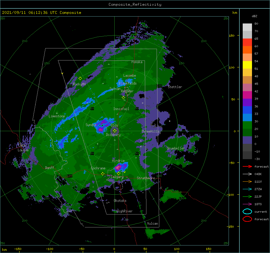Click the Airdrie city label
Image resolution: width=270 pixels, height=253 pixels.
pyautogui.click(x=118, y=161)
